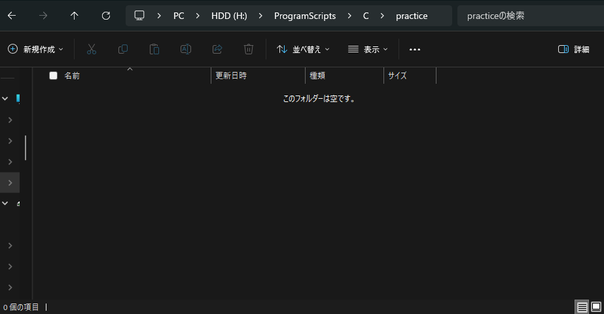Screen dimensions: 604x314
Task: Click the Rename icon in toolbar
Action: click(186, 49)
